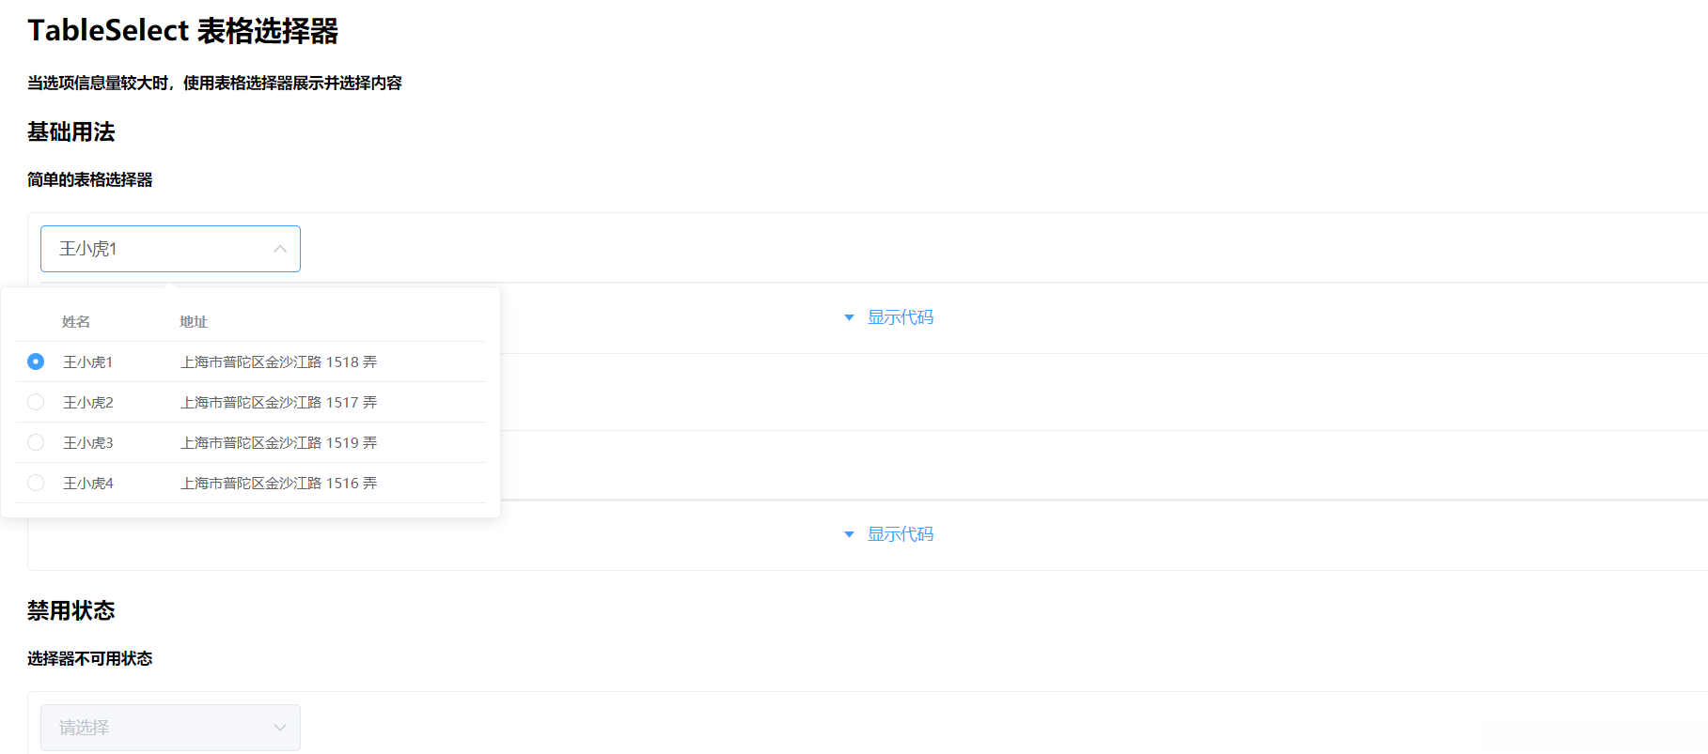Image resolution: width=1708 pixels, height=754 pixels.
Task: Choose the row named 王小虎4
Action: tap(88, 483)
